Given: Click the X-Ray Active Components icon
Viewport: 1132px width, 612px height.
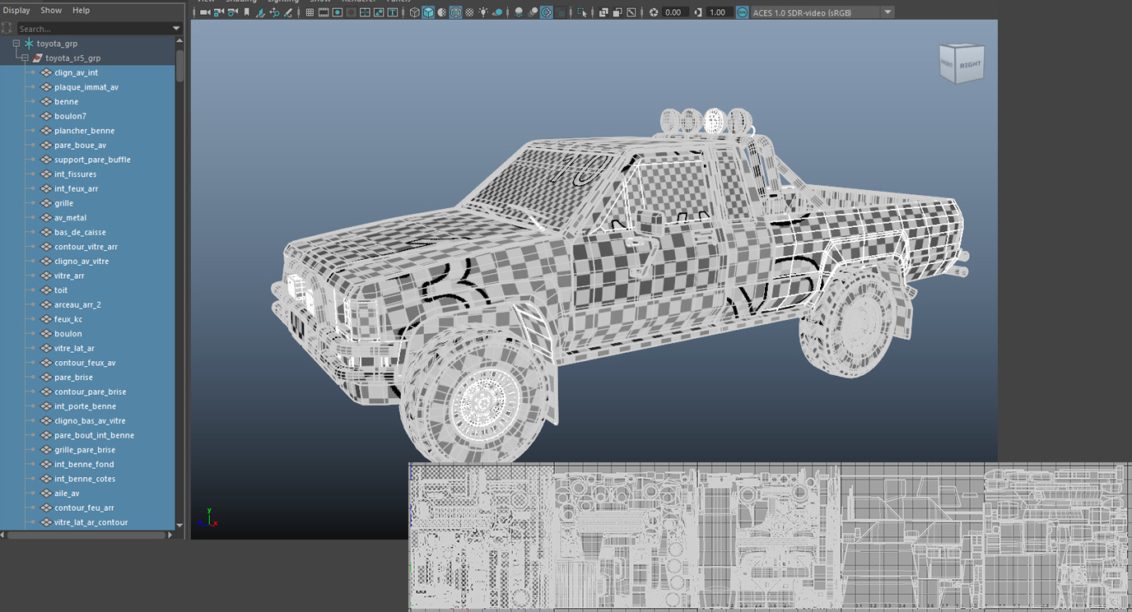Looking at the screenshot, I should pos(617,12).
